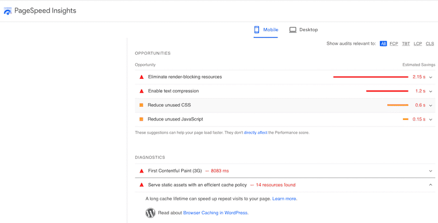Click orange square beside Reduce unused CSS
Image resolution: width=438 pixels, height=223 pixels.
[x=141, y=105]
